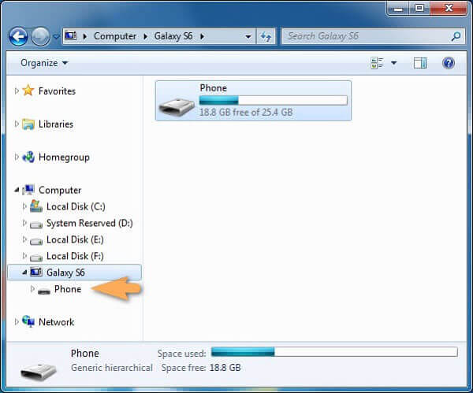Select Phone under Galaxy S6 in tree

point(68,289)
